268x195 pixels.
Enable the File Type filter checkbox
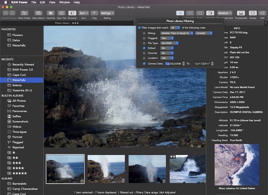[x=144, y=43]
